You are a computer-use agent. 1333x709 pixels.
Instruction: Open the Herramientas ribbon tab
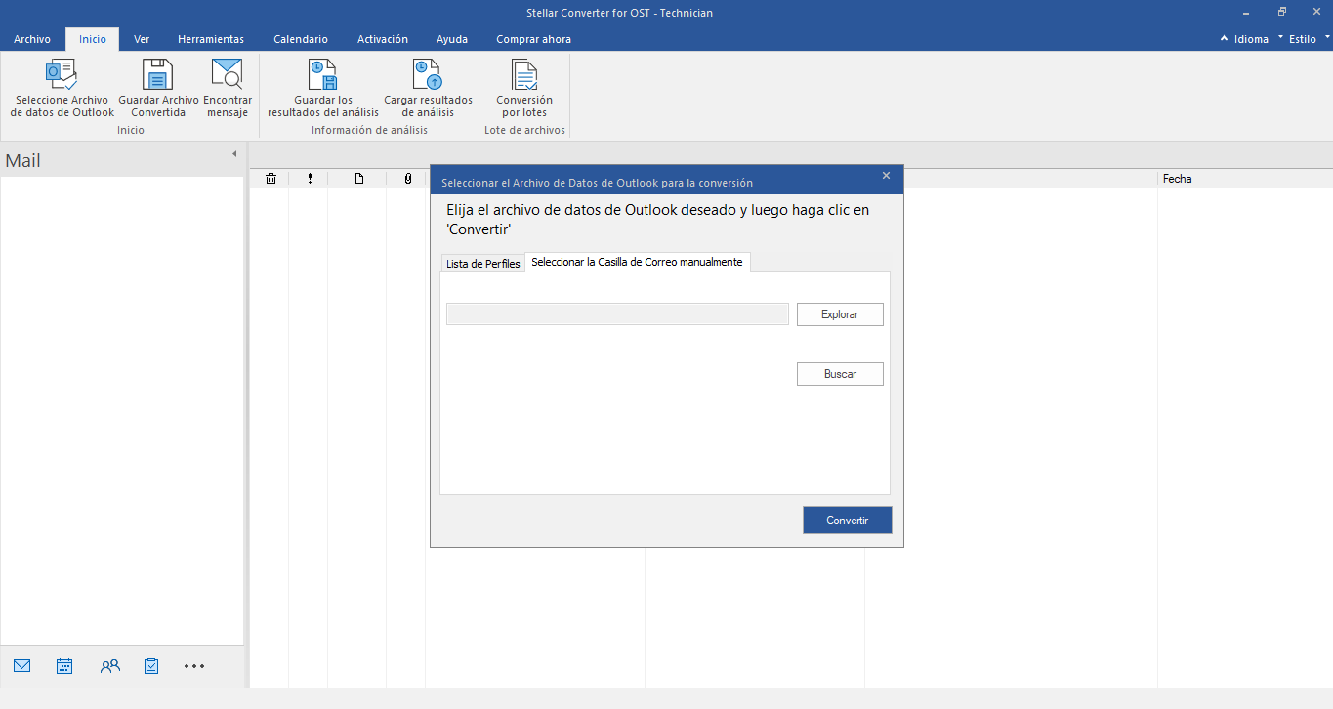click(211, 39)
